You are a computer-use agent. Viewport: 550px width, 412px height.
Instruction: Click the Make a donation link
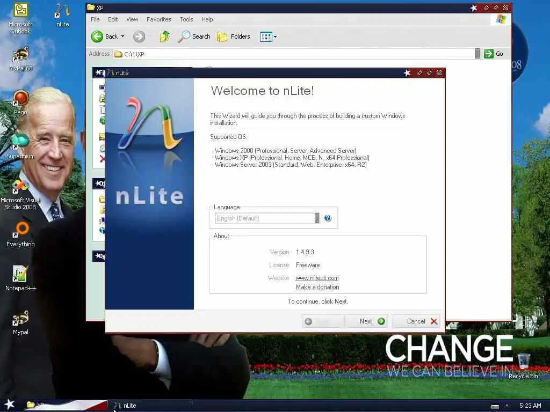click(317, 287)
